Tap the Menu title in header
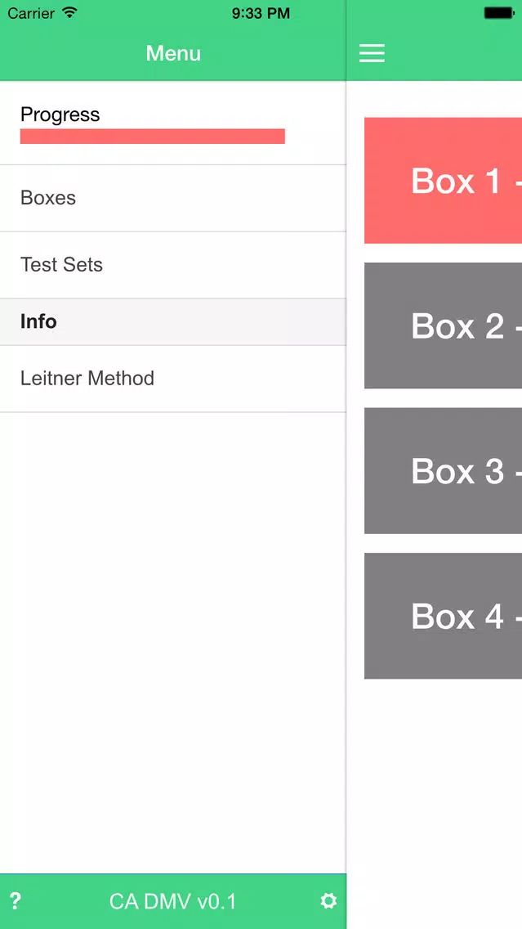This screenshot has width=522, height=929. pyautogui.click(x=173, y=53)
